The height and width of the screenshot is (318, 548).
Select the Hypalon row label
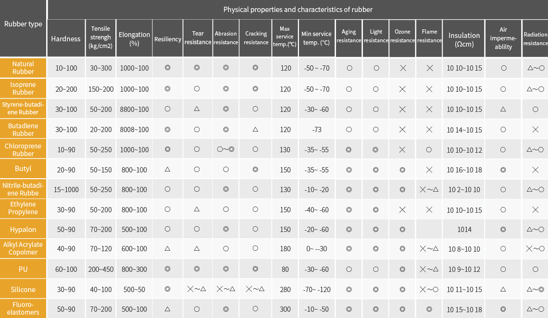(23, 229)
